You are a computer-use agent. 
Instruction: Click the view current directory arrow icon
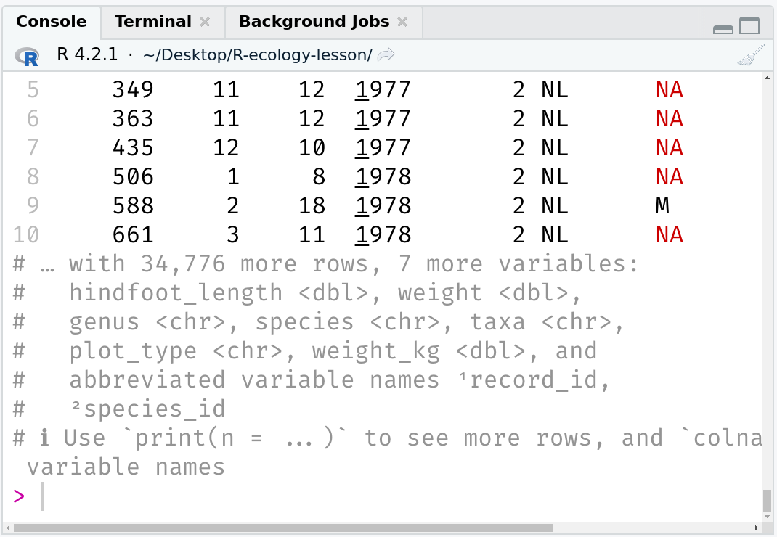pos(386,54)
